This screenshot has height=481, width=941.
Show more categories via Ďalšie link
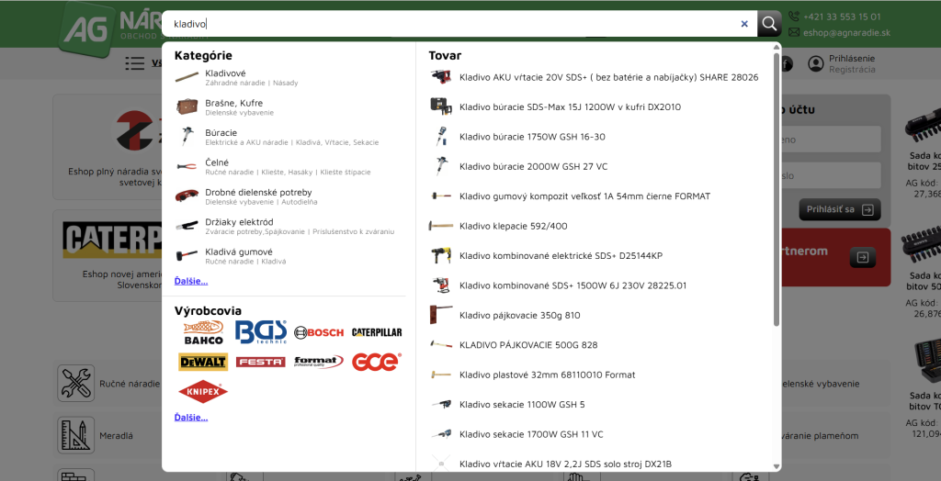[191, 281]
